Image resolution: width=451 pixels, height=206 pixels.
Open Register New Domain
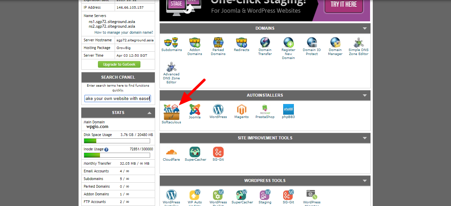pos(289,42)
